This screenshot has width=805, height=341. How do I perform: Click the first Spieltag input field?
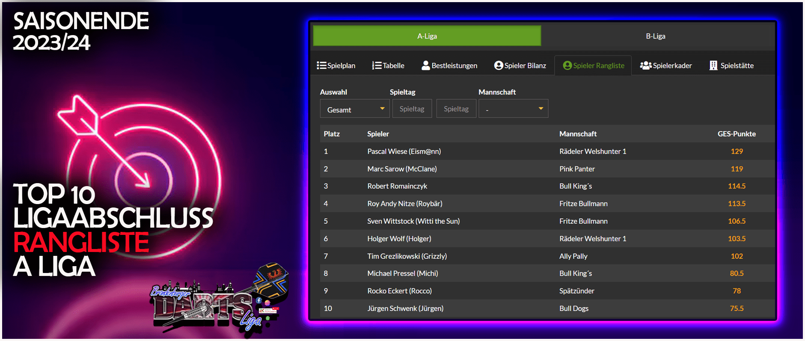pos(412,109)
